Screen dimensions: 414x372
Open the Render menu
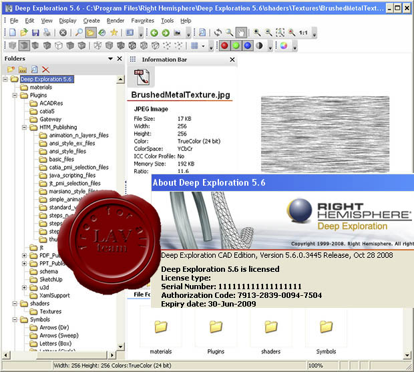116,21
